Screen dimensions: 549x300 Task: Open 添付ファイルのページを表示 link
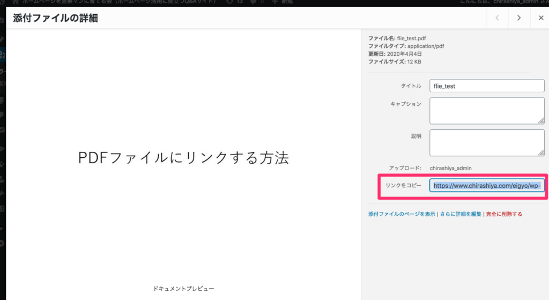(x=402, y=214)
